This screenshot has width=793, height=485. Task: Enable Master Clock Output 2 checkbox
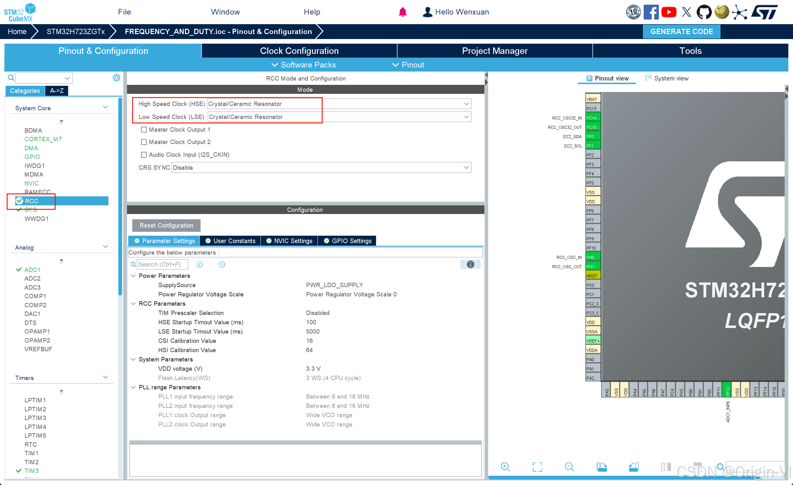[x=144, y=142]
